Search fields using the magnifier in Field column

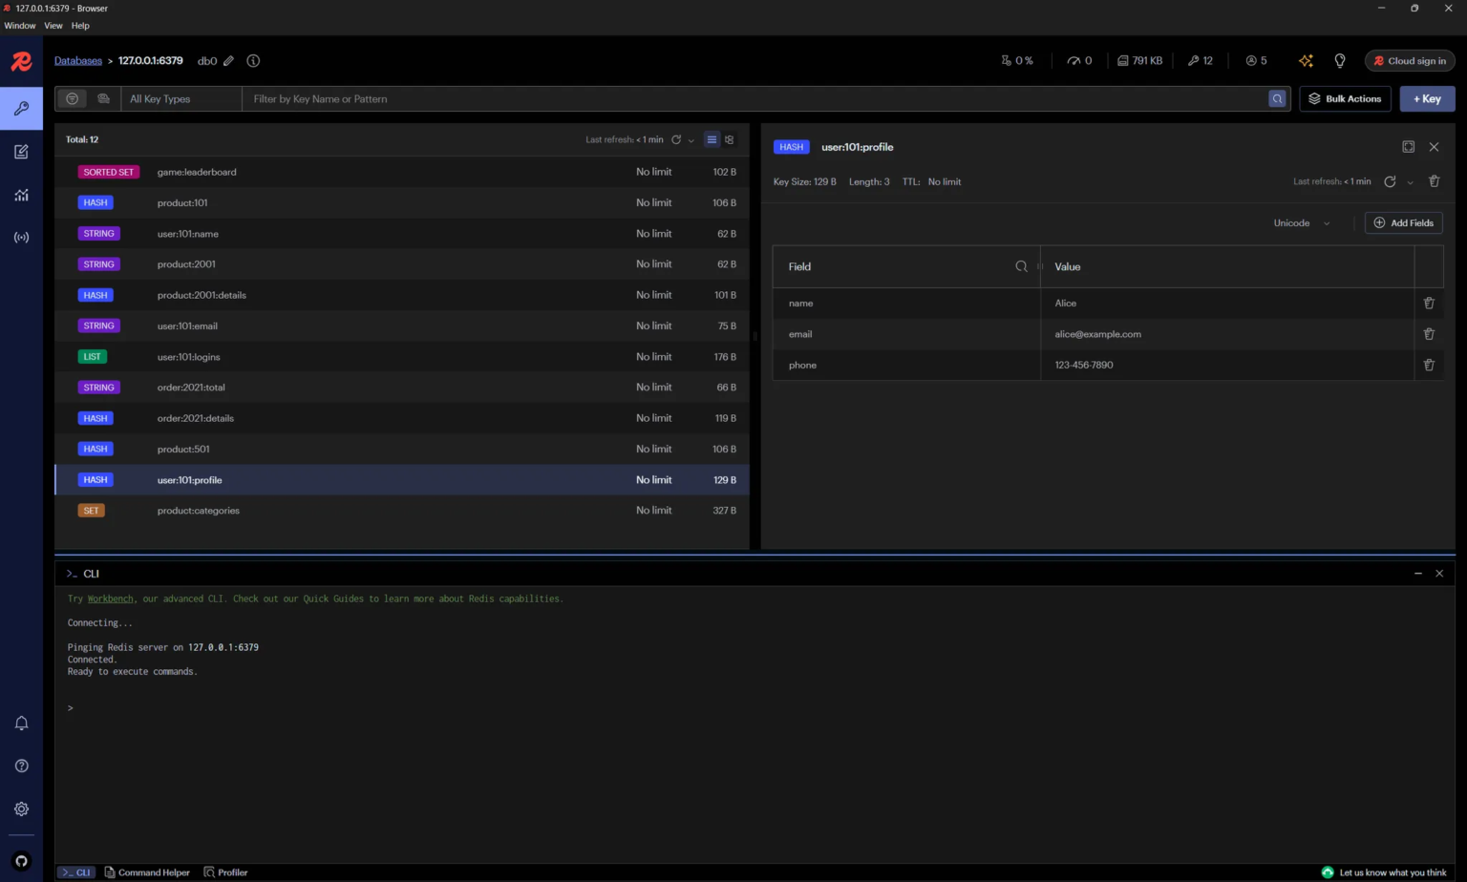pos(1021,266)
